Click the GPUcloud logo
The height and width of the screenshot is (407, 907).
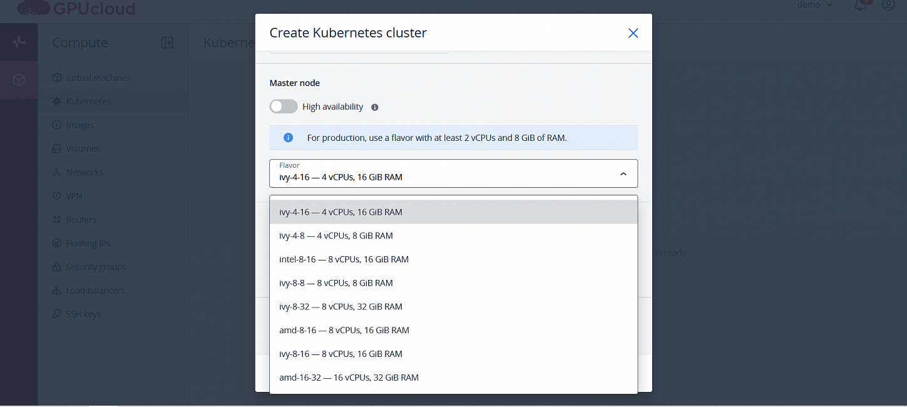[76, 8]
